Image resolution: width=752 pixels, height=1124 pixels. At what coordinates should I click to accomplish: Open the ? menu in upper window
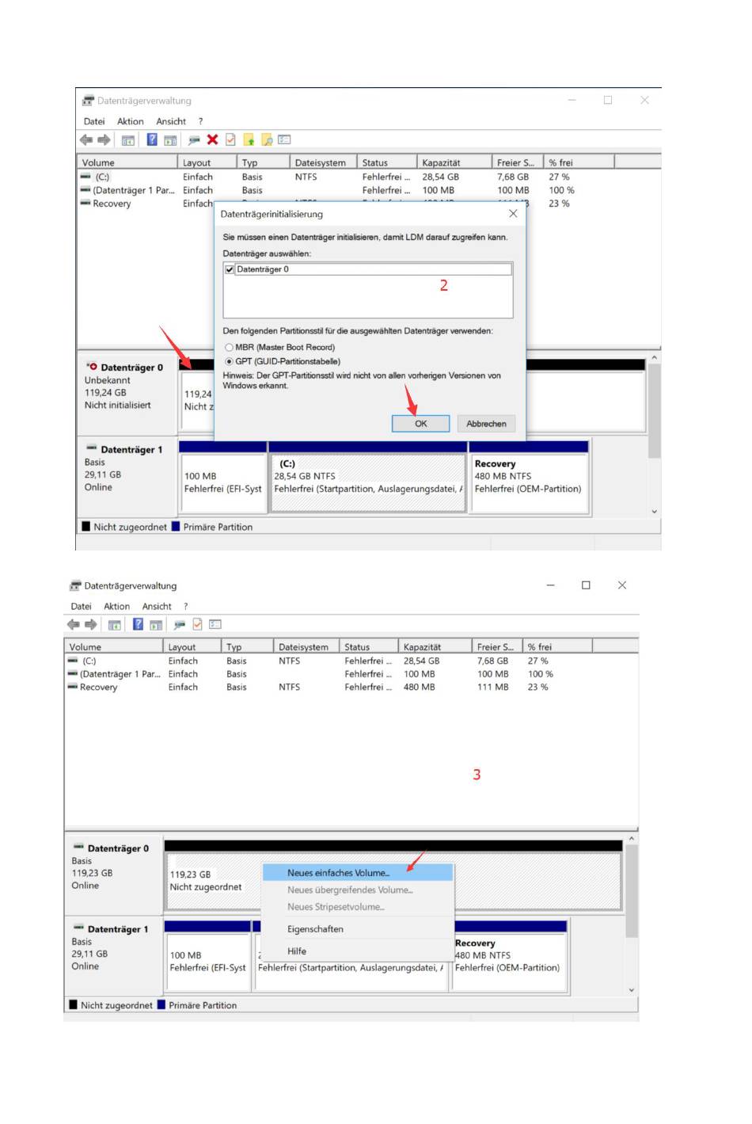pos(200,121)
